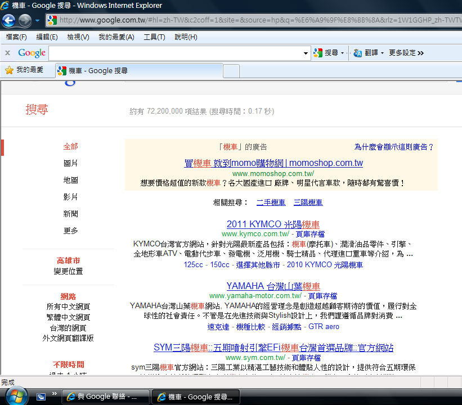462x405 pixels.
Task: Open the 檢視(V) menu
Action: pos(78,37)
